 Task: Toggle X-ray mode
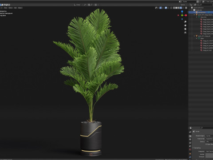click(171, 8)
